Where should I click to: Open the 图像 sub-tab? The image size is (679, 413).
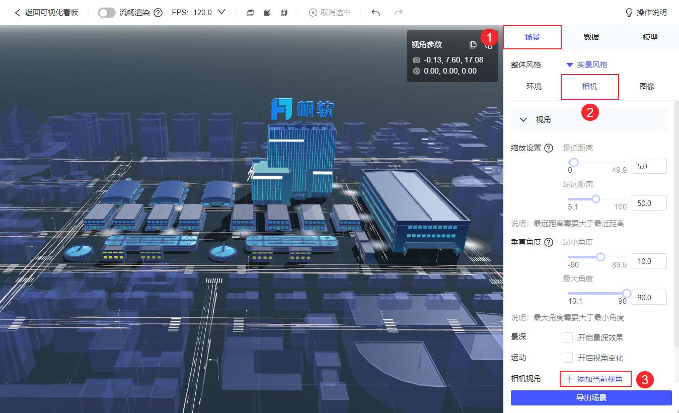pos(647,86)
